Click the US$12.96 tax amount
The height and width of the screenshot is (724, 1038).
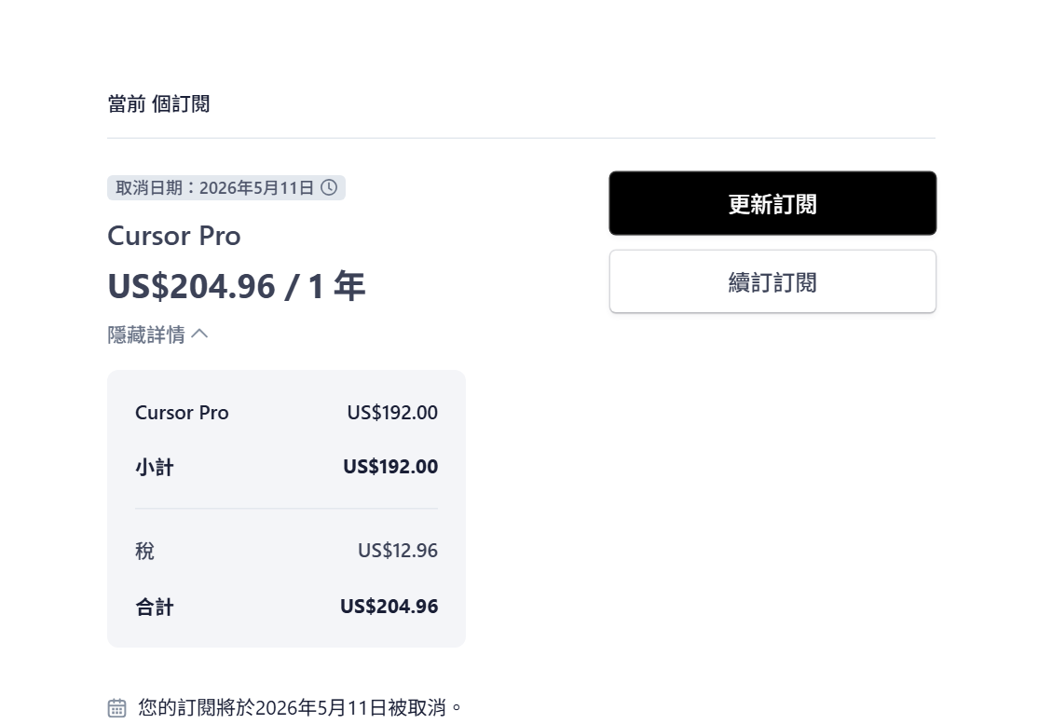pos(398,551)
